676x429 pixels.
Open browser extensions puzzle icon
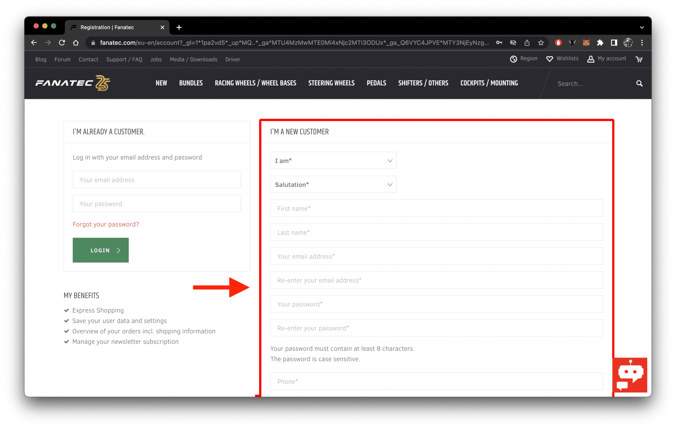point(600,43)
